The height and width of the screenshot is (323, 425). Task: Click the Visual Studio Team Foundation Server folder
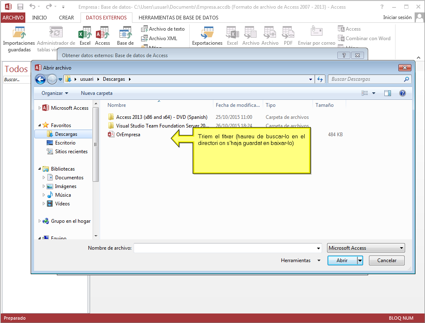point(159,126)
